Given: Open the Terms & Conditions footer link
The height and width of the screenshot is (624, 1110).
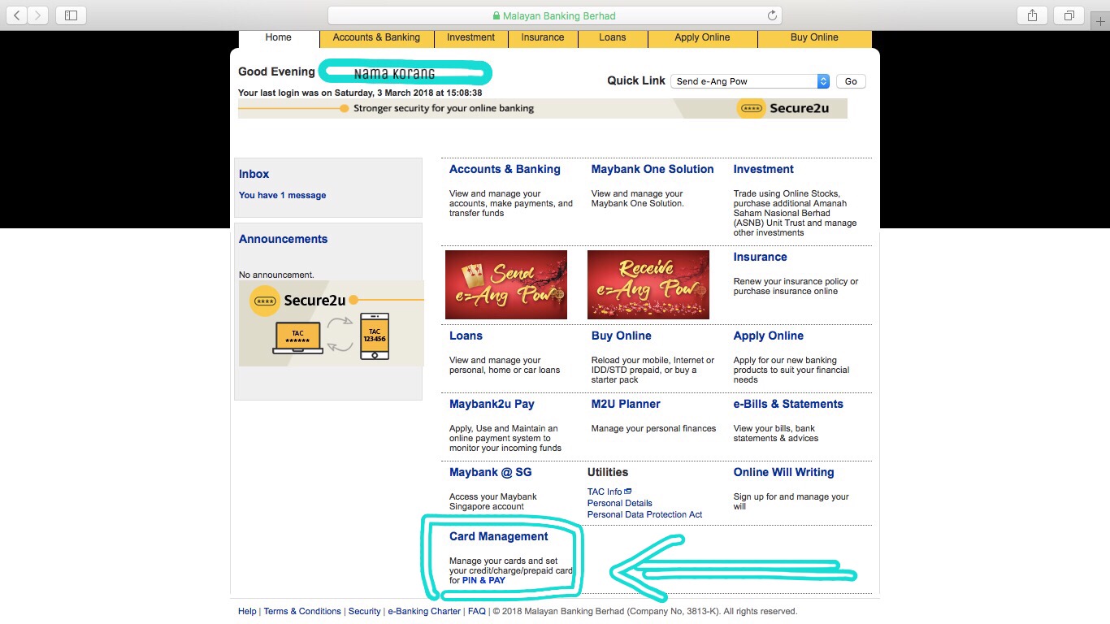Looking at the screenshot, I should [x=302, y=611].
